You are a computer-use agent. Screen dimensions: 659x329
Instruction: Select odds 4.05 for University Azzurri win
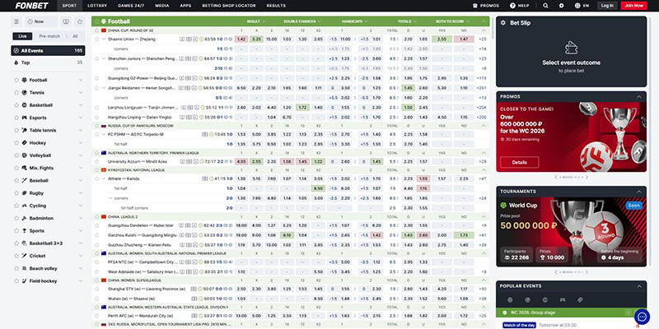coord(241,161)
